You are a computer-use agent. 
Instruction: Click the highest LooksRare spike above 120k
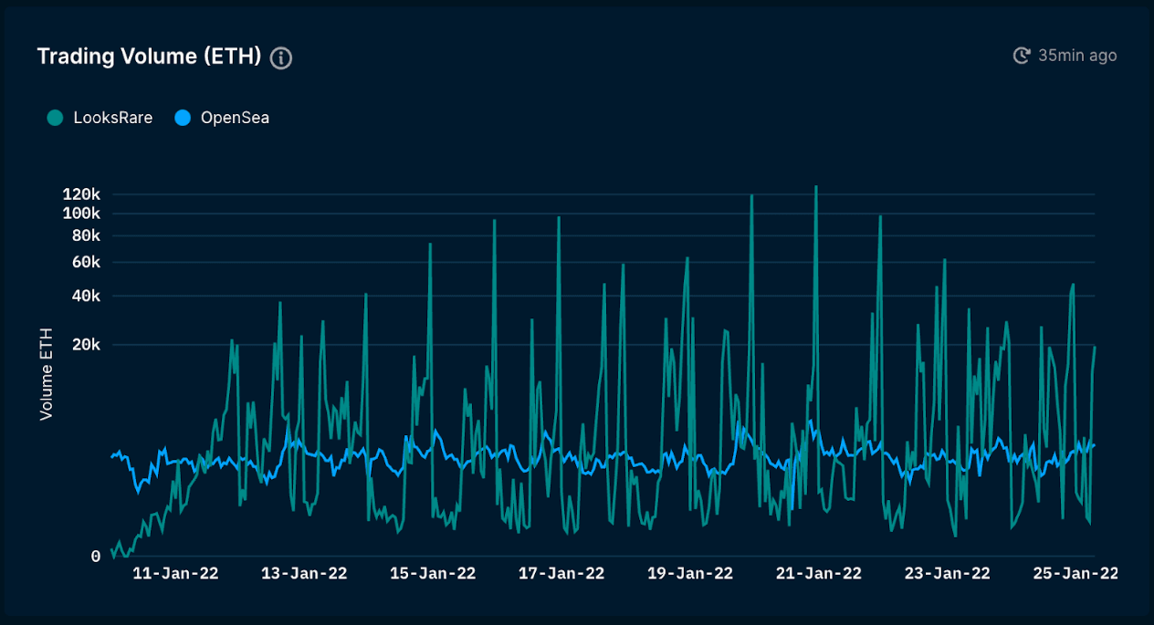pos(815,188)
